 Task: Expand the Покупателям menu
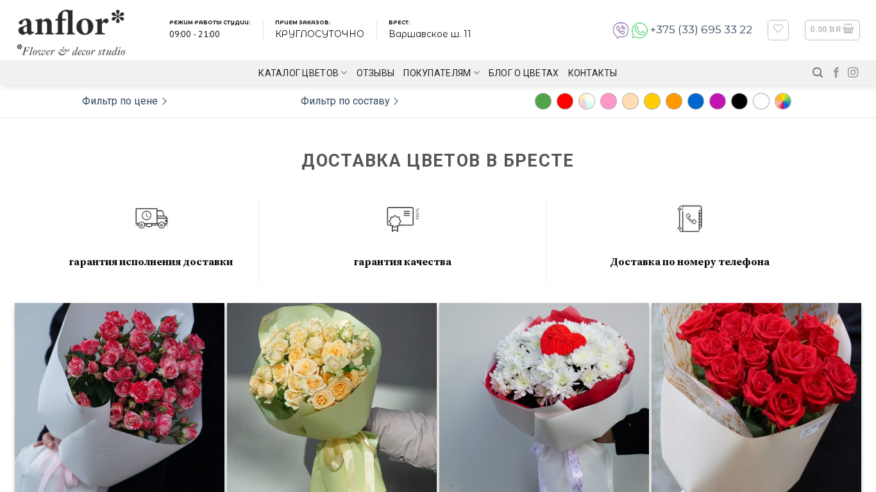click(x=441, y=73)
